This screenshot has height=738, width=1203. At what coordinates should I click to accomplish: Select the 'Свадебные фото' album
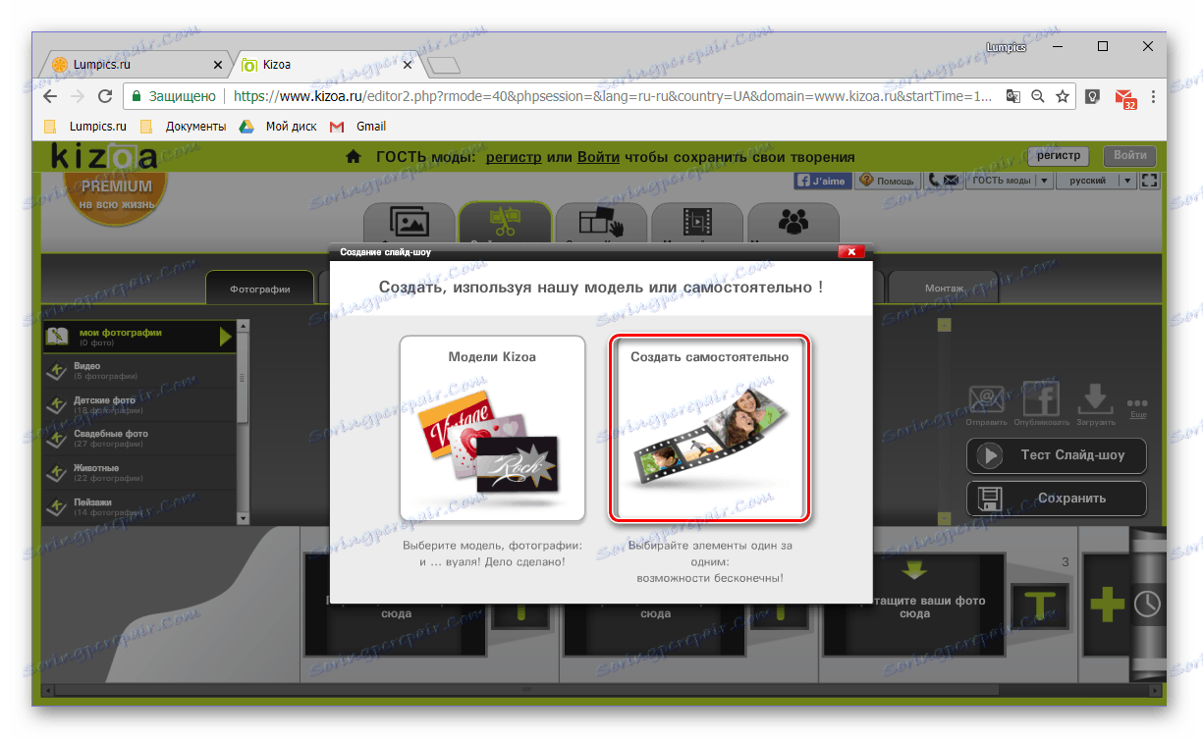[x=140, y=438]
